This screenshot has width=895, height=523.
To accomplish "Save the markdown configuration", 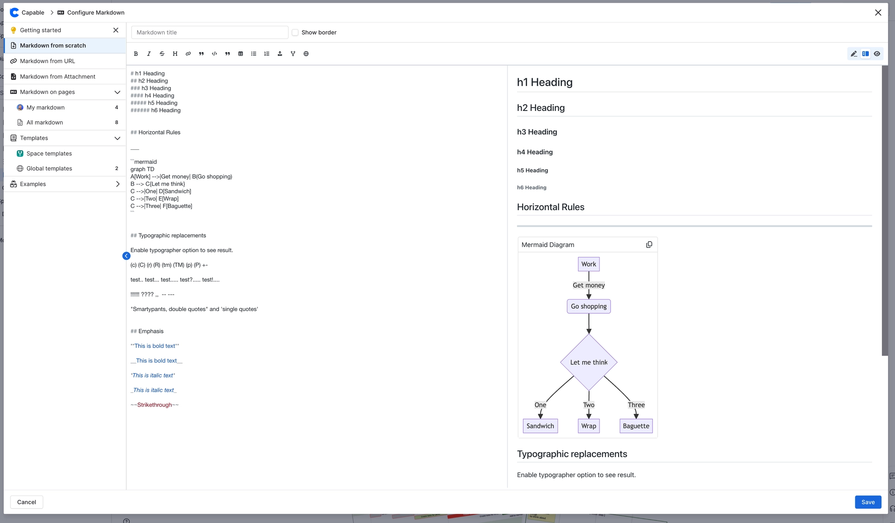I will (x=868, y=502).
